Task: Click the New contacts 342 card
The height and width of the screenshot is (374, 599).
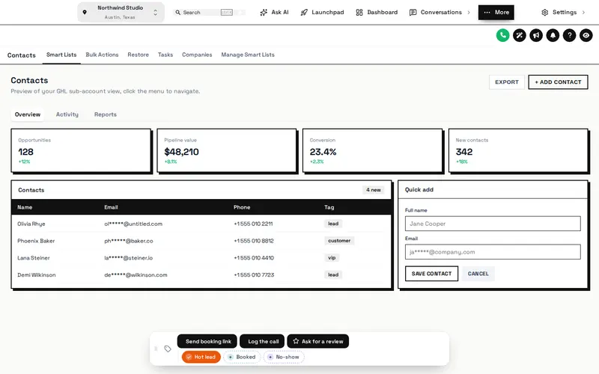Action: (518, 150)
